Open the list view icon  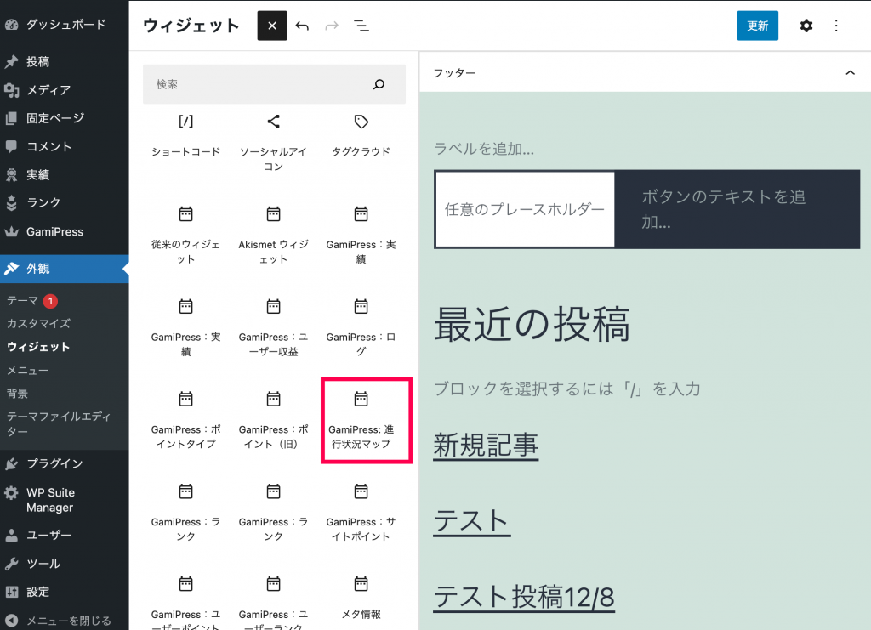[361, 26]
